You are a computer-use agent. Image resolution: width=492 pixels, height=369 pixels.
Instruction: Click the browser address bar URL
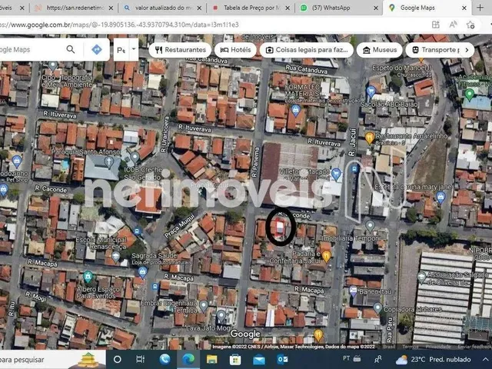pyautogui.click(x=119, y=25)
